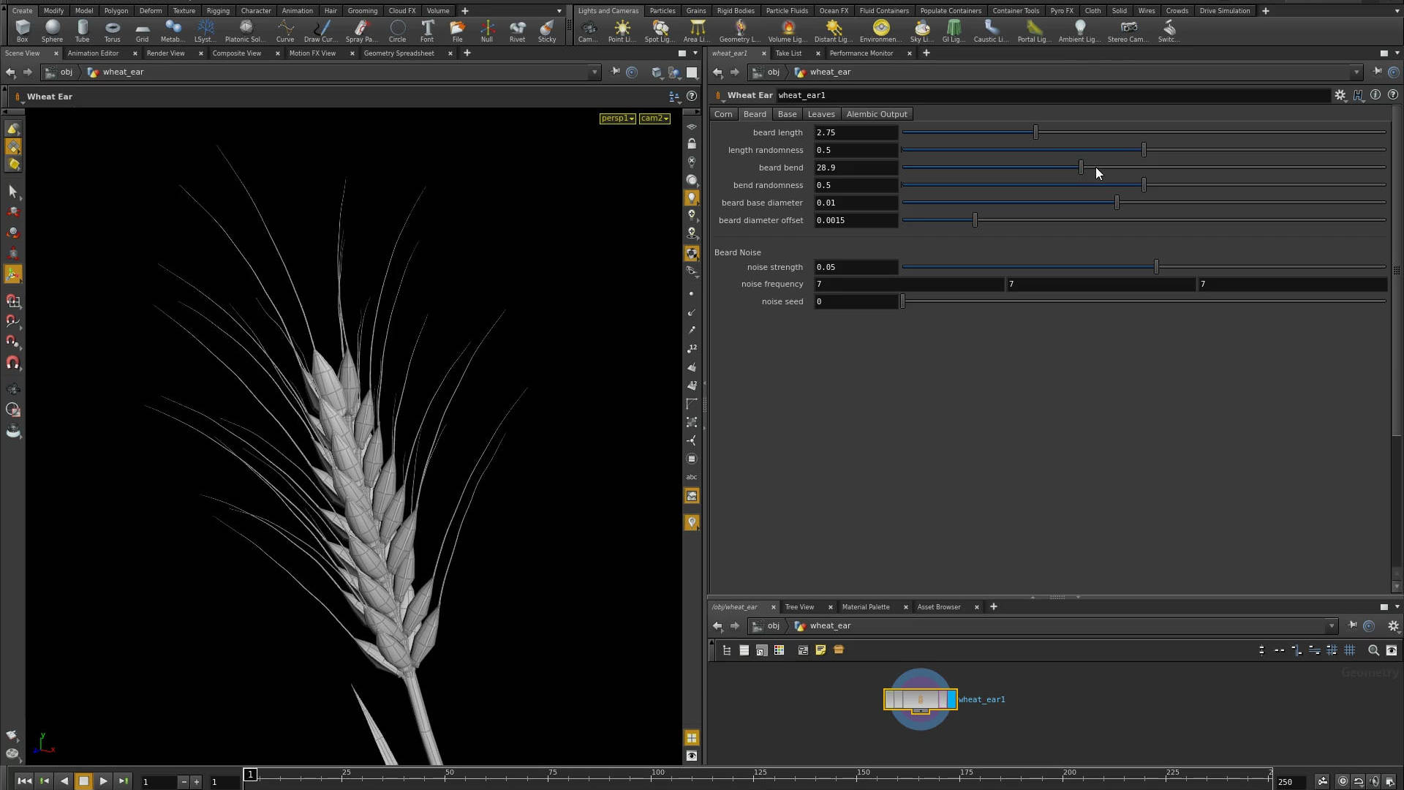Click the noise seed input field
The image size is (1404, 790).
click(856, 301)
